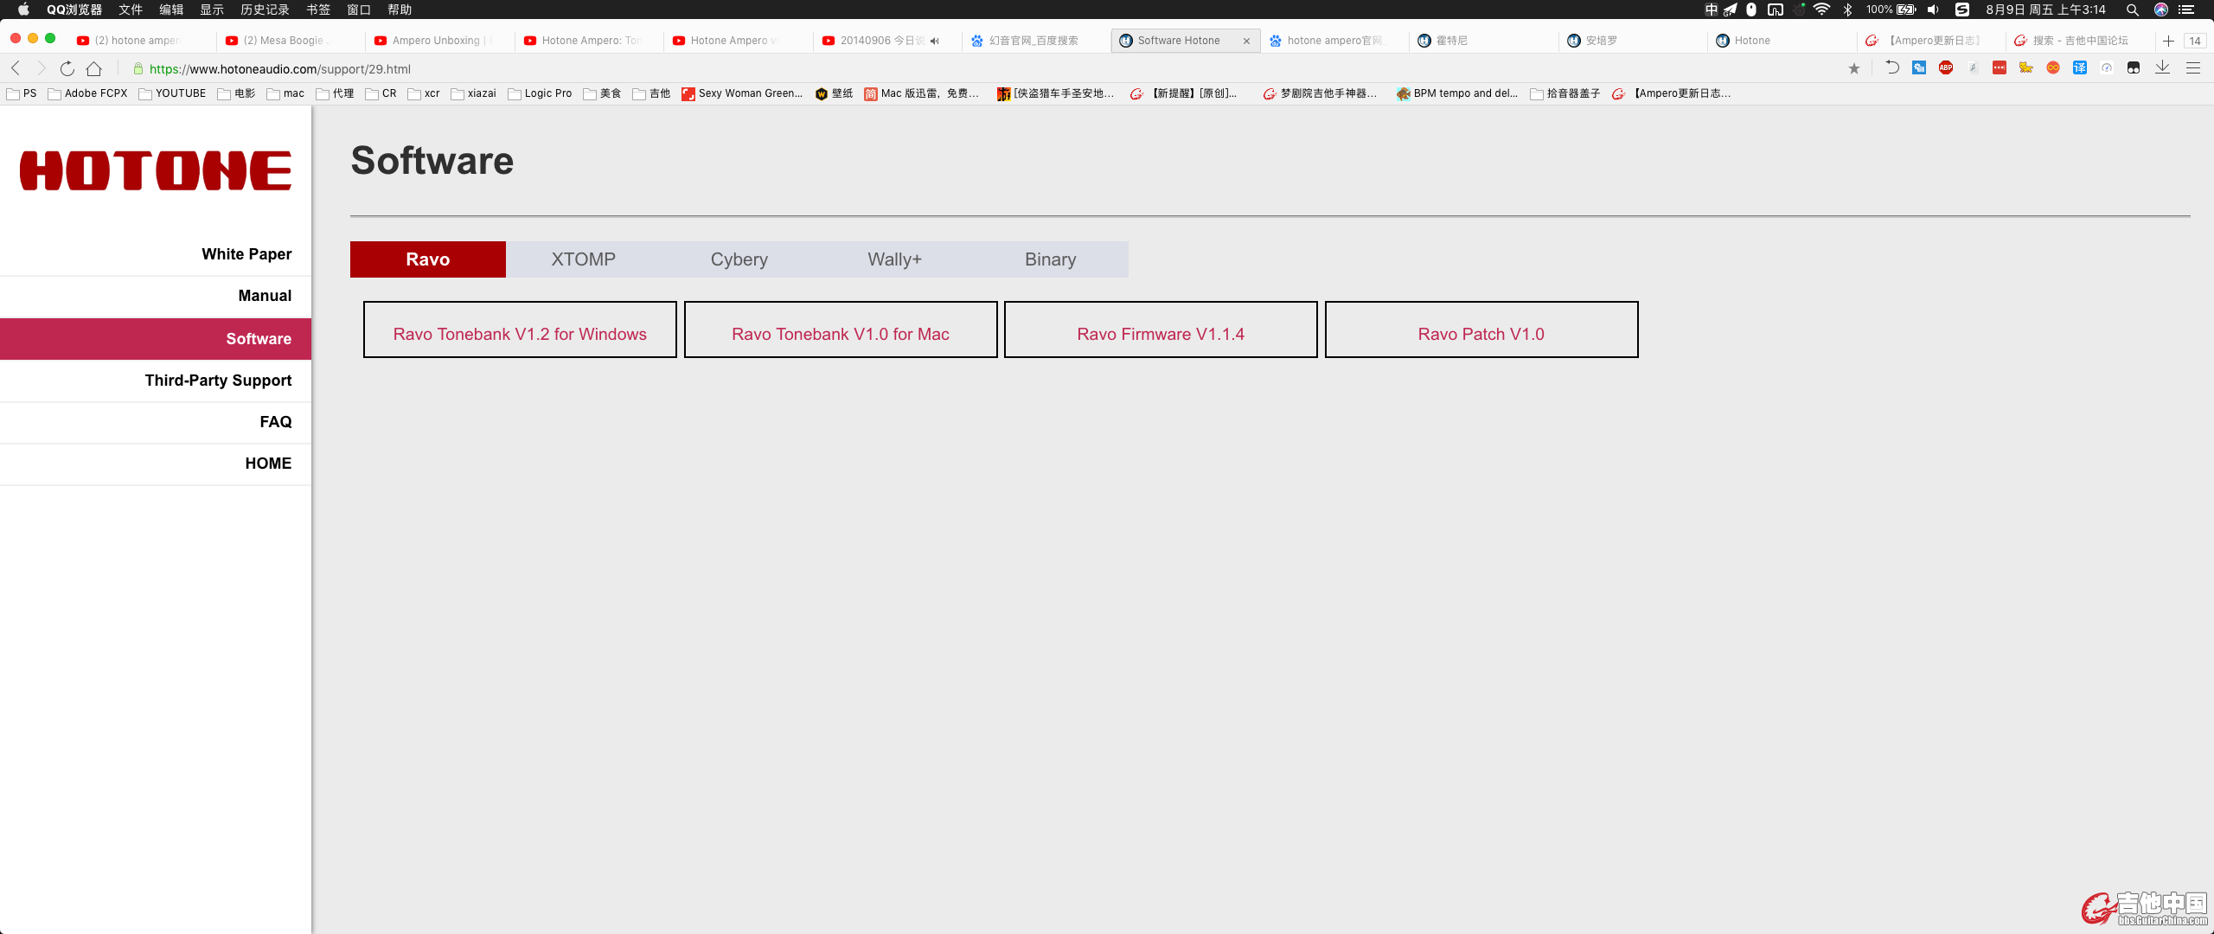The image size is (2214, 934).
Task: Switch to the hotone ampero官网 tab
Action: [1335, 41]
